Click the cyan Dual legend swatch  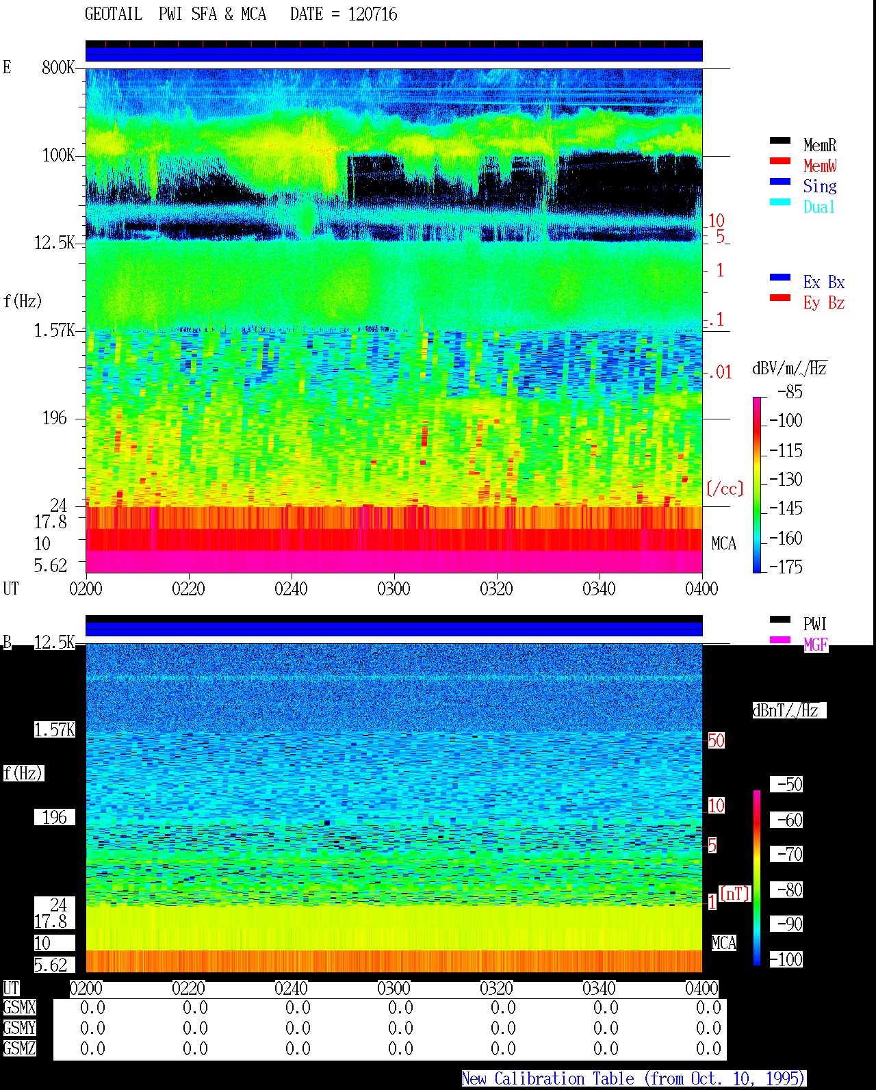coord(780,203)
